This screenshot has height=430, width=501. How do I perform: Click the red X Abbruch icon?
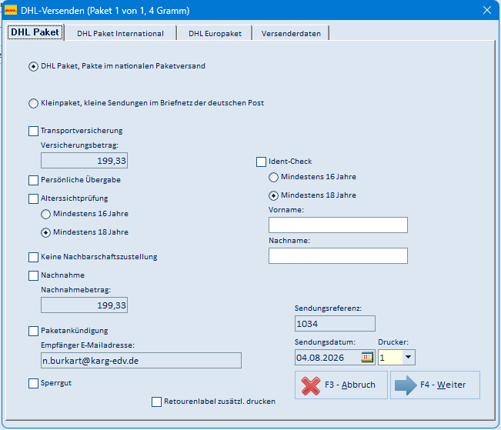tap(311, 385)
